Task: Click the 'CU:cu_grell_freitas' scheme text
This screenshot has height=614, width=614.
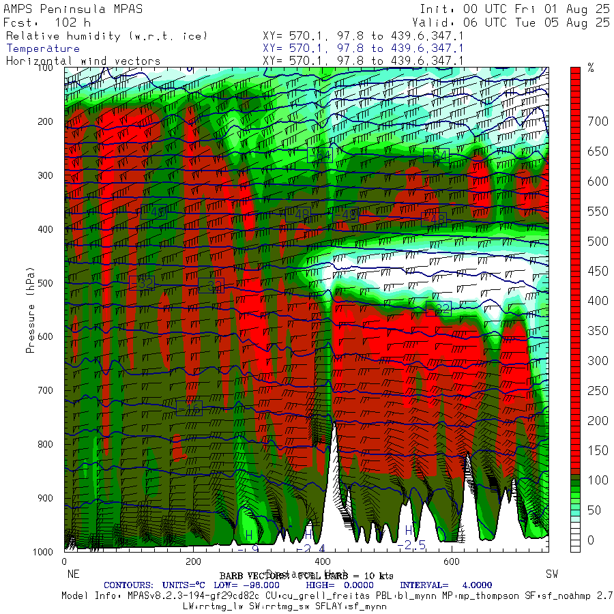Action: pos(317,596)
